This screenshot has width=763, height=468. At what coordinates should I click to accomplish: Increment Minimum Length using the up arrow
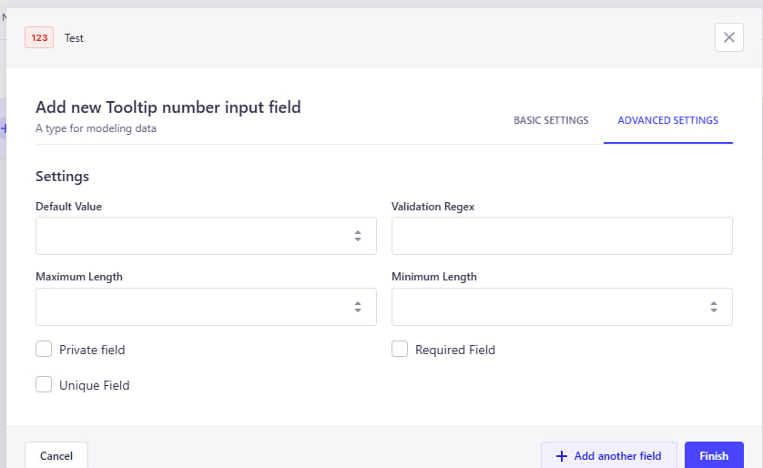(x=714, y=303)
